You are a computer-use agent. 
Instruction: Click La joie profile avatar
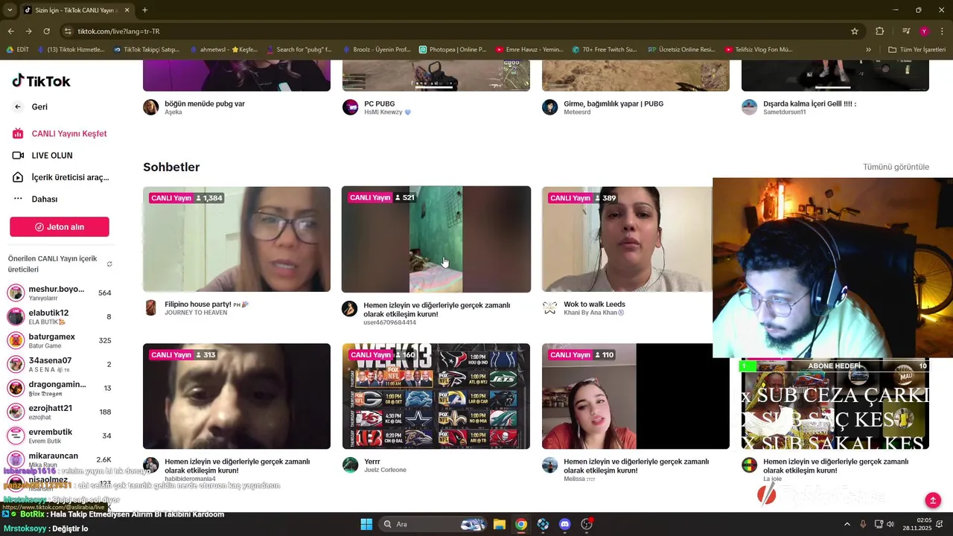(749, 465)
